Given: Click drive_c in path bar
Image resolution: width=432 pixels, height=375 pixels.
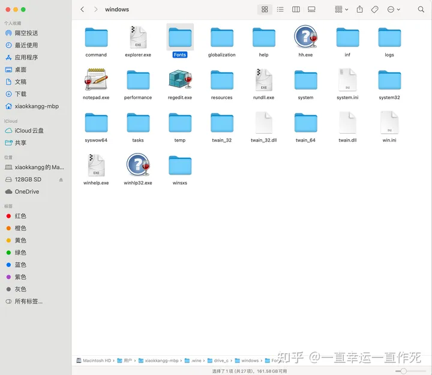Looking at the screenshot, I should coord(218,361).
